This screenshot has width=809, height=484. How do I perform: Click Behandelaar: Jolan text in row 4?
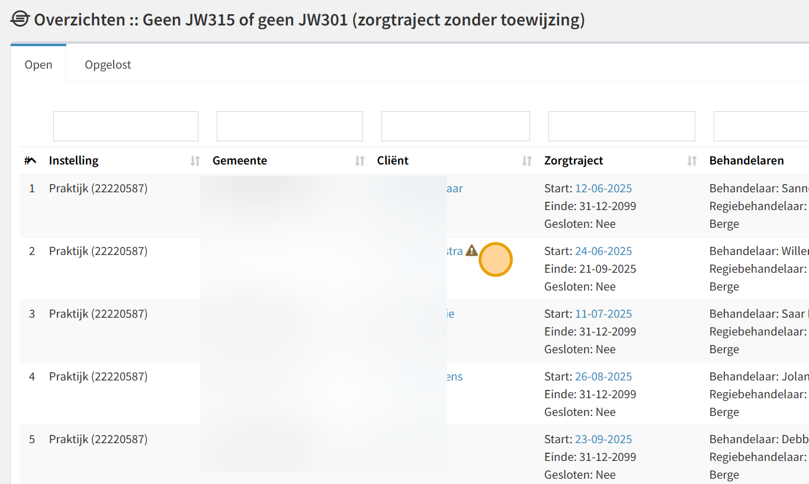[x=759, y=377]
